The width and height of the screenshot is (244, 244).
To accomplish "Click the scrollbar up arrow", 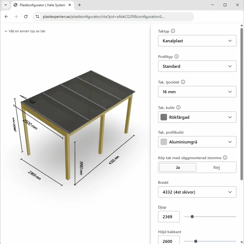I will coord(242,25).
